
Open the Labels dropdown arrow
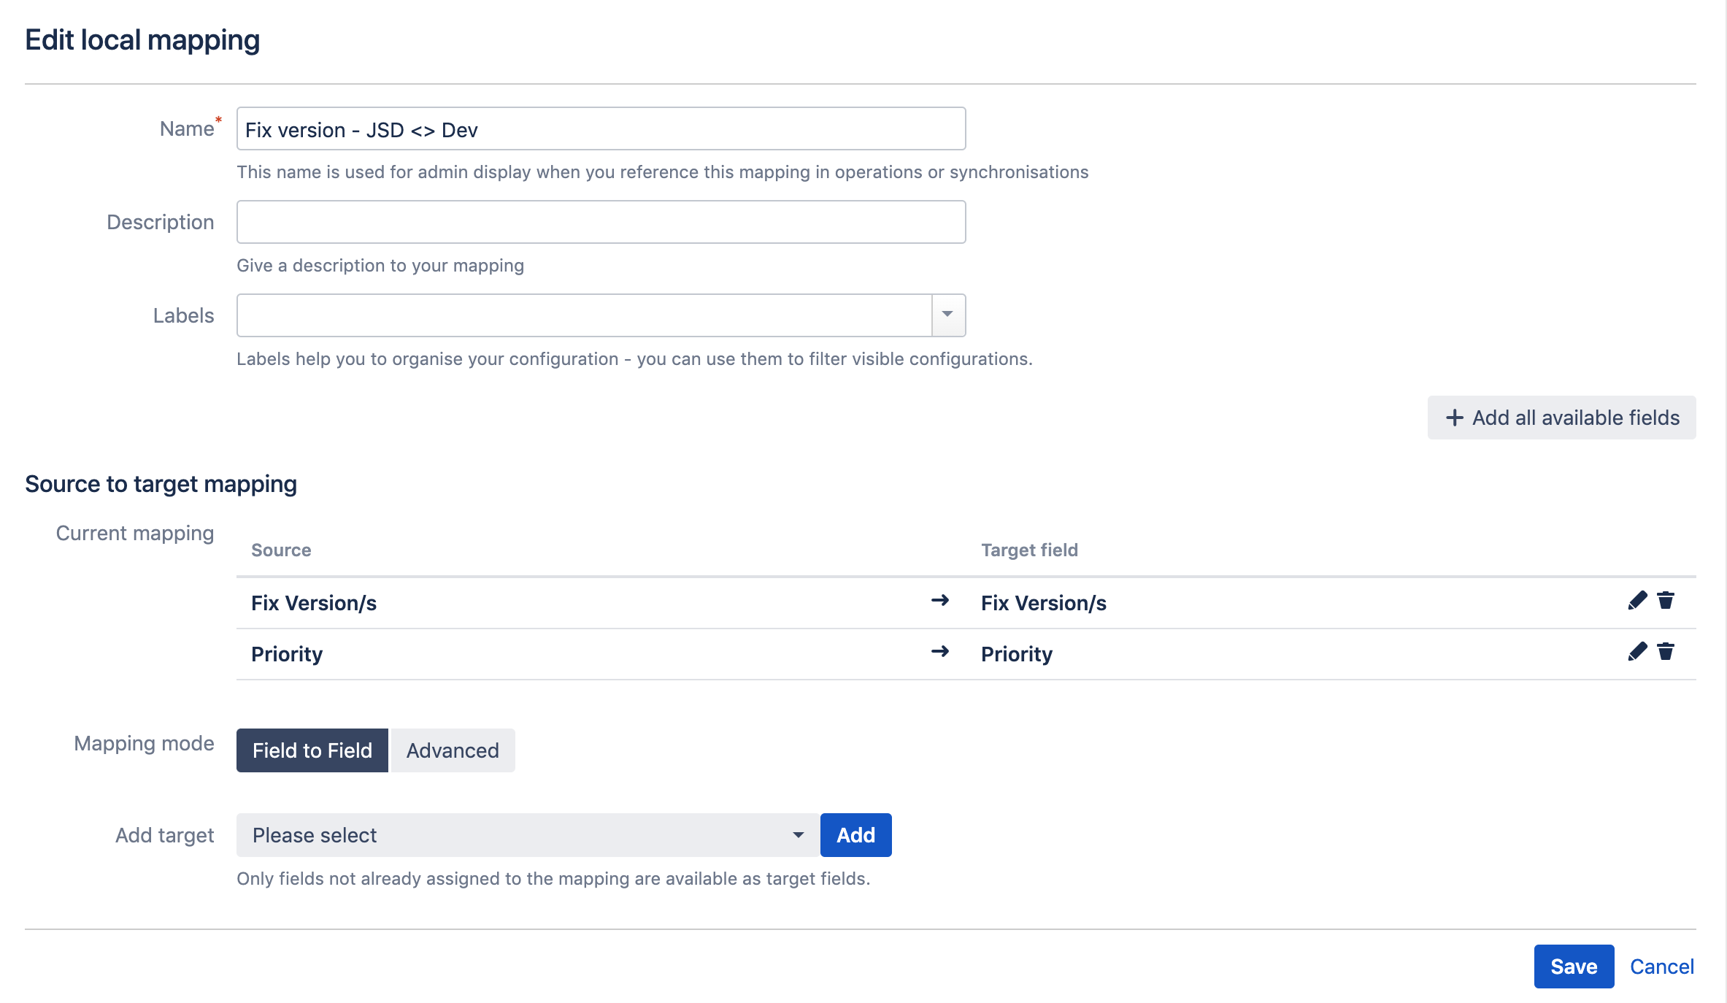point(948,315)
